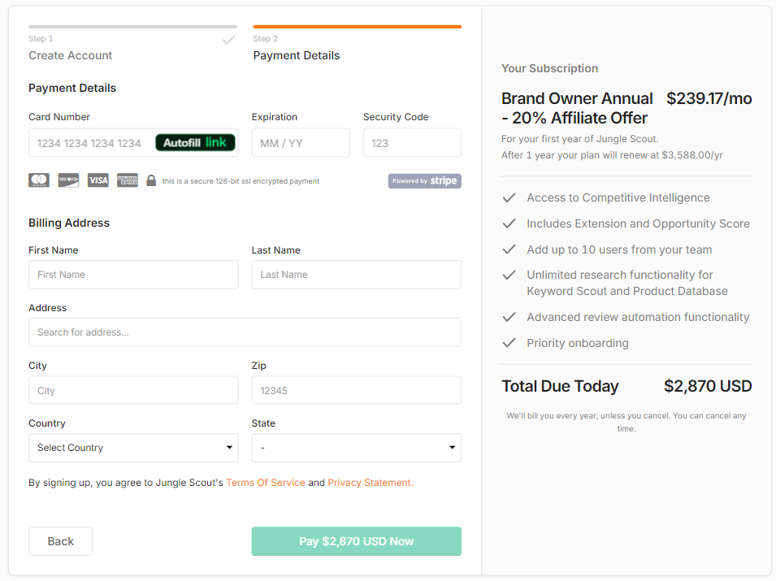This screenshot has width=776, height=581.
Task: Click the Your Subscription heading
Action: coord(550,68)
